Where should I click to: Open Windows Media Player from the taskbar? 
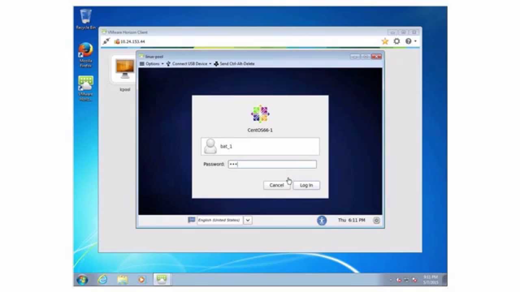coord(141,279)
